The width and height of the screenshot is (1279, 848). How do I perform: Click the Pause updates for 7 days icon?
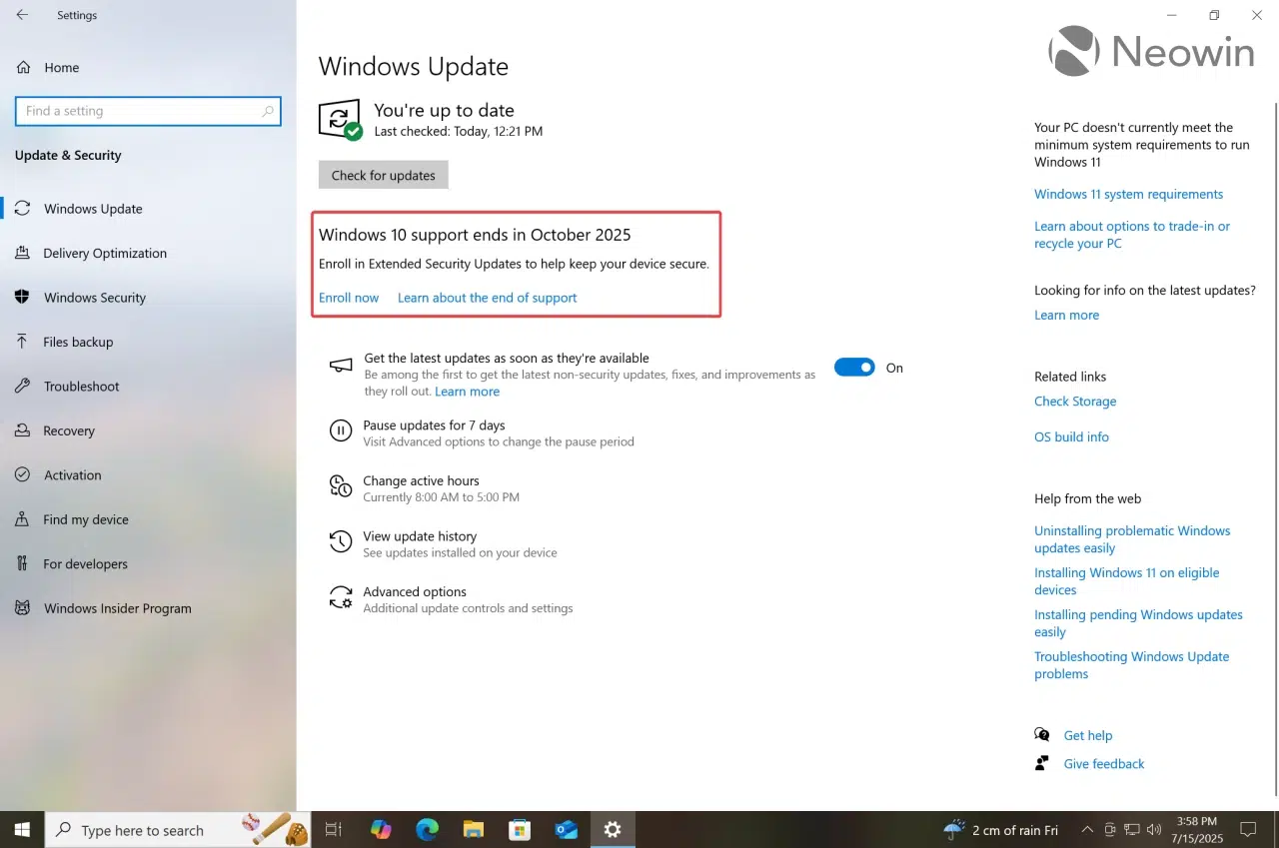click(341, 430)
